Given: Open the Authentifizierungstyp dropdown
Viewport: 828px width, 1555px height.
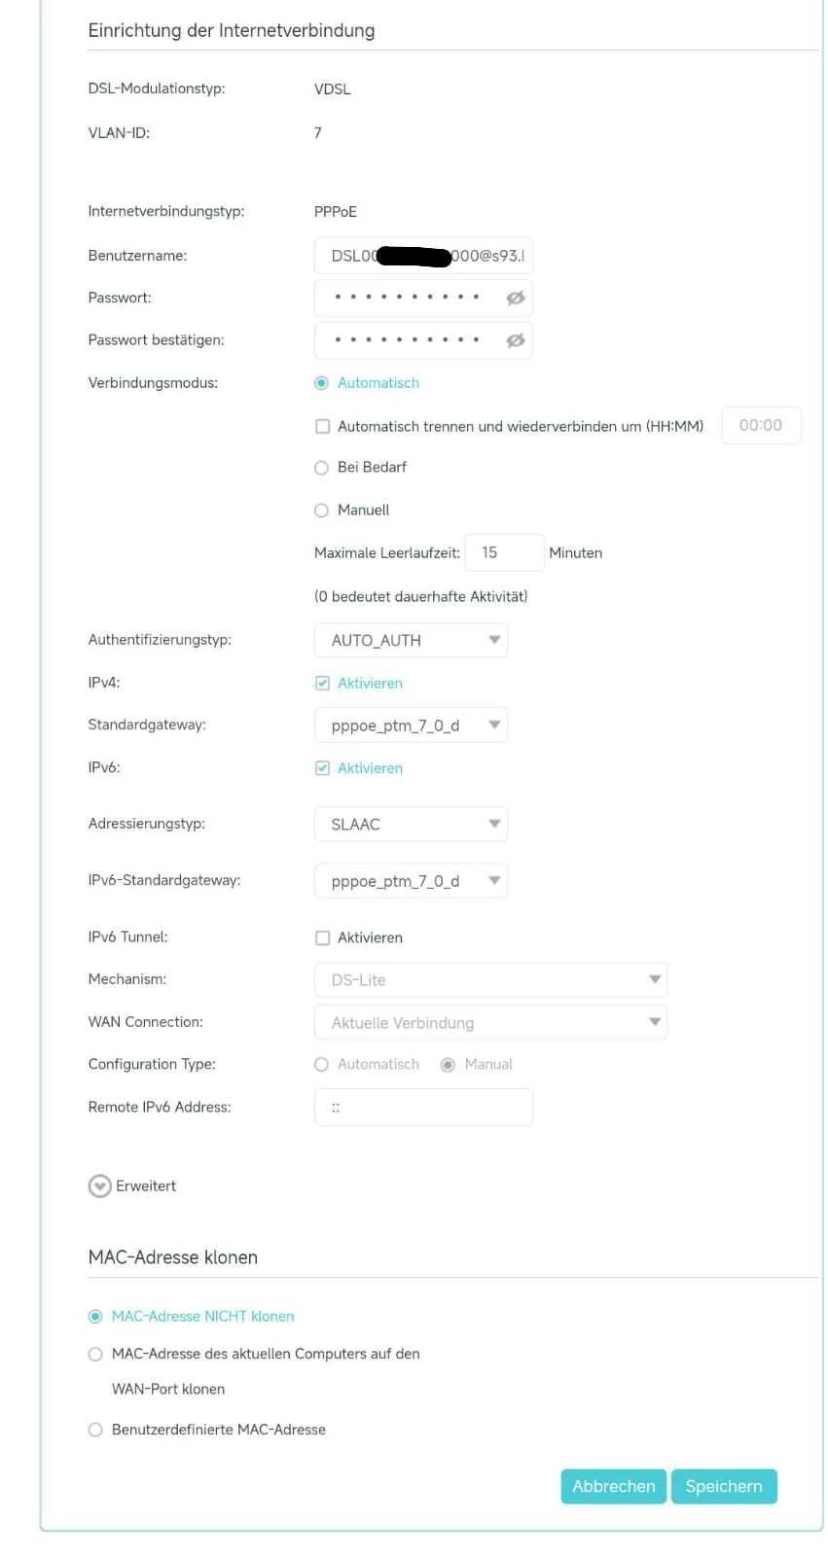Looking at the screenshot, I should (x=411, y=641).
